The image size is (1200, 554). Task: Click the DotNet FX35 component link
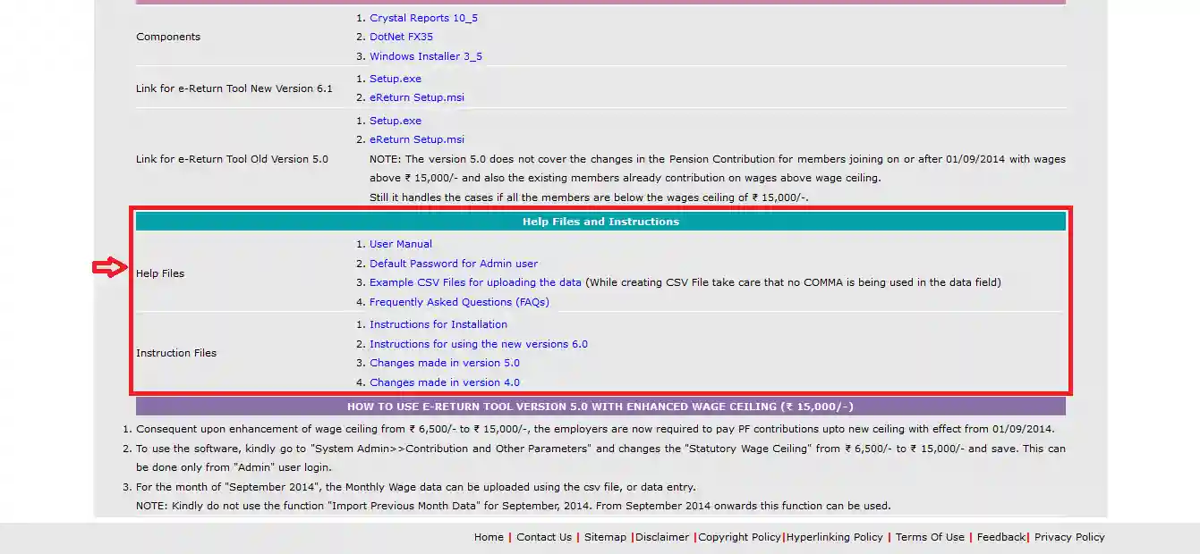tap(401, 38)
